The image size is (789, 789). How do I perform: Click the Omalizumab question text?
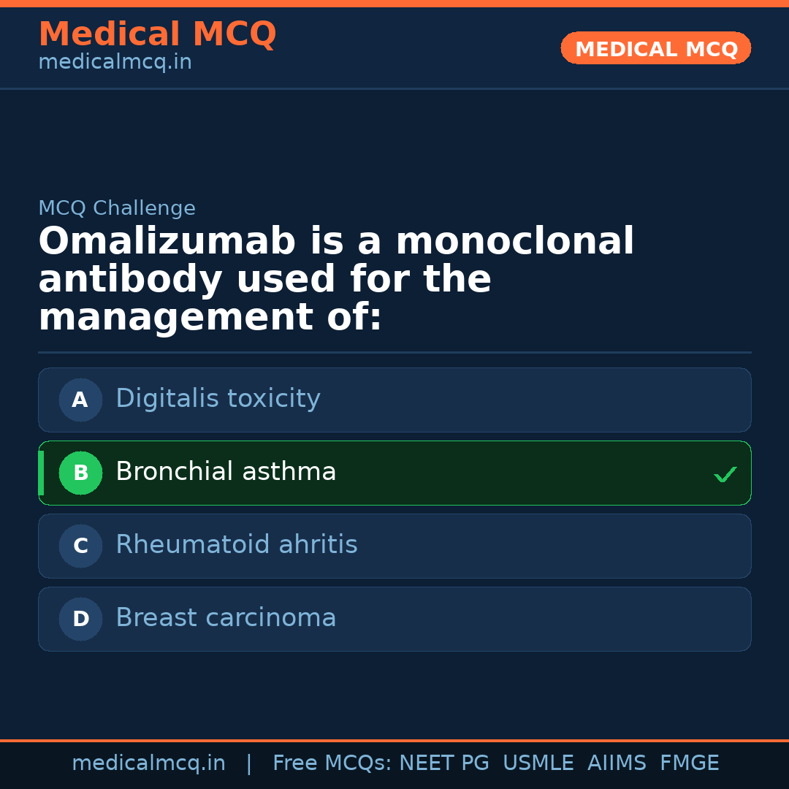click(336, 280)
